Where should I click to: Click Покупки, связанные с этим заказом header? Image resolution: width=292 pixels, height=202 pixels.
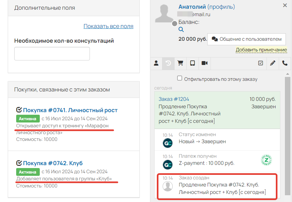tap(74, 90)
